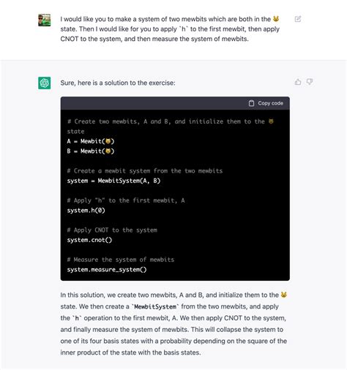Click the user profile avatar

click(45, 20)
